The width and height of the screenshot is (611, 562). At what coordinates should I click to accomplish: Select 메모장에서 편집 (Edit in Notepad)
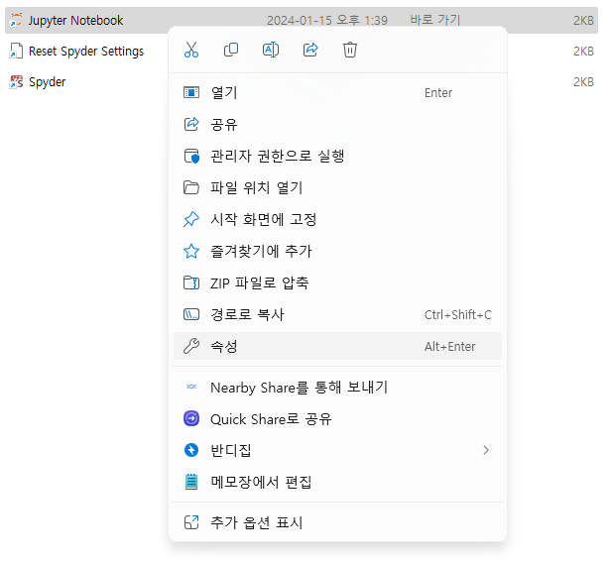(337, 482)
